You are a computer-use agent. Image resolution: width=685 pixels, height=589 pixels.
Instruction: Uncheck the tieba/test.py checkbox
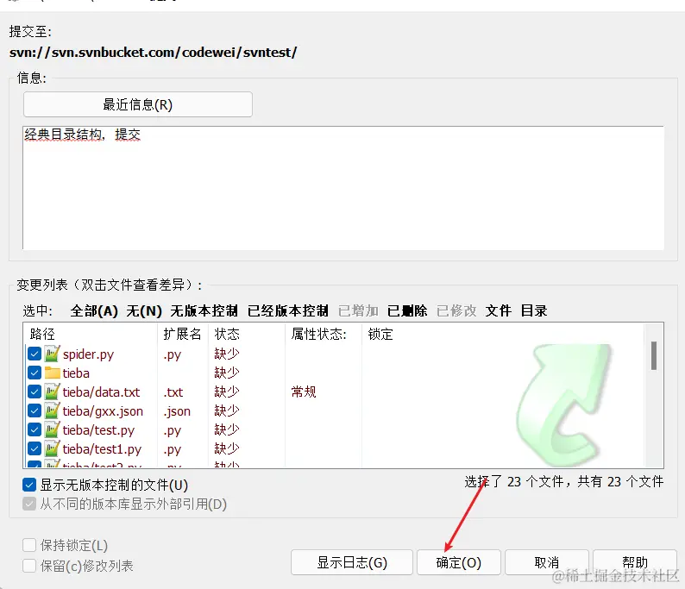(x=34, y=430)
